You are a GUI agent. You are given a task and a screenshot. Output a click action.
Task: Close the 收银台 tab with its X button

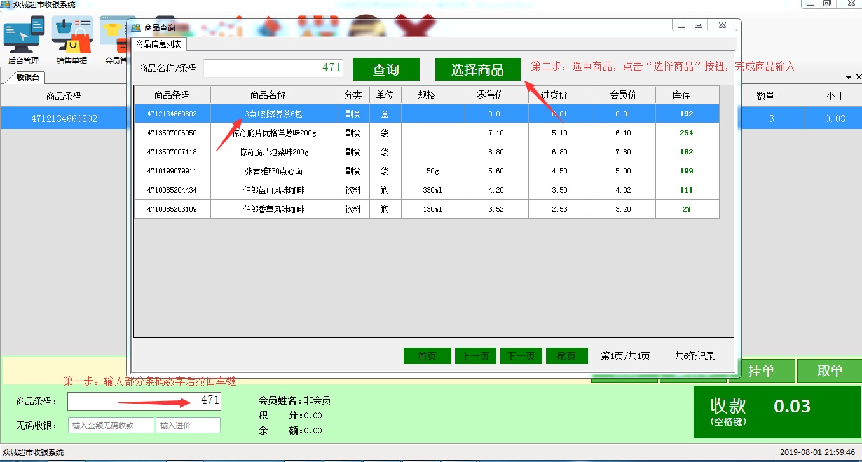(858, 77)
